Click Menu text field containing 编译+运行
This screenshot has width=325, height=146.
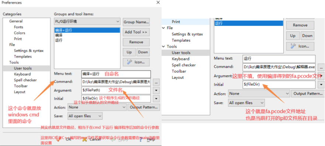(x=116, y=74)
